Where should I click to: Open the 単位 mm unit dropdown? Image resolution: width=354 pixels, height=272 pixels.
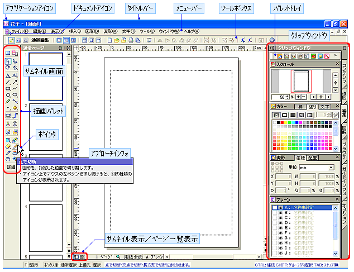332,168
